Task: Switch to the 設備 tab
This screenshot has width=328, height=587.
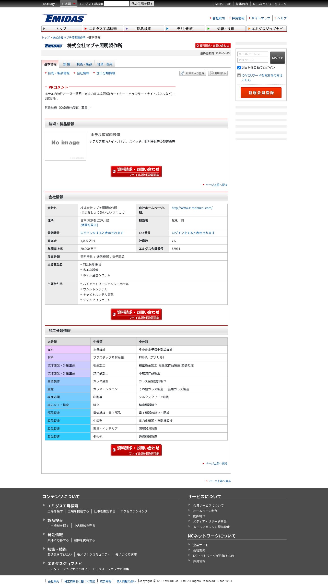Action: [x=67, y=64]
